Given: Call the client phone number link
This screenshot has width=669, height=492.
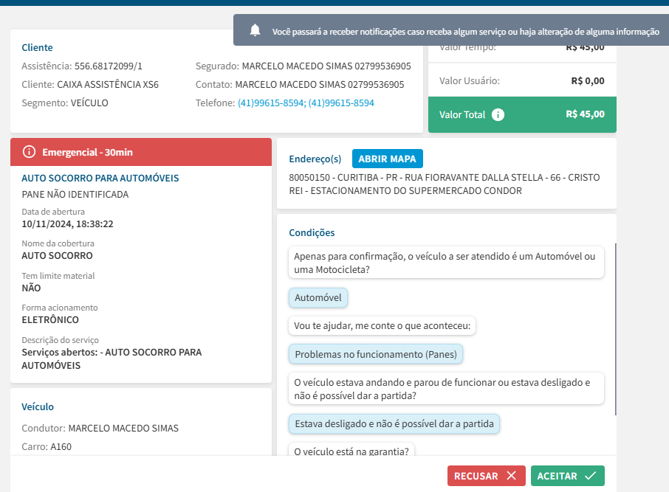Looking at the screenshot, I should pyautogui.click(x=306, y=103).
